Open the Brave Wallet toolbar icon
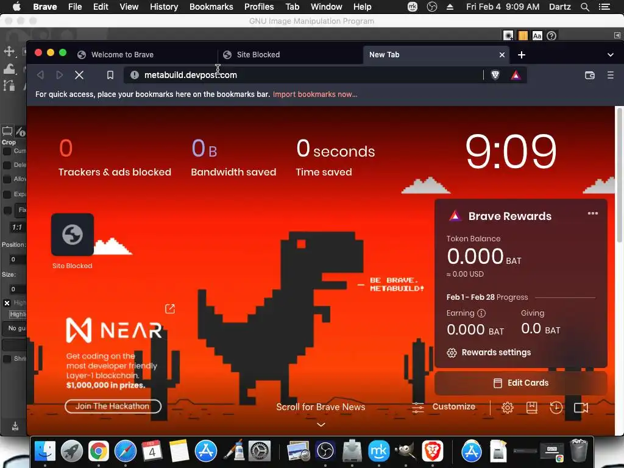The image size is (624, 468). coord(590,75)
